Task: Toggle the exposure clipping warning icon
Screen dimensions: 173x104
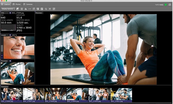Action: 18,9
